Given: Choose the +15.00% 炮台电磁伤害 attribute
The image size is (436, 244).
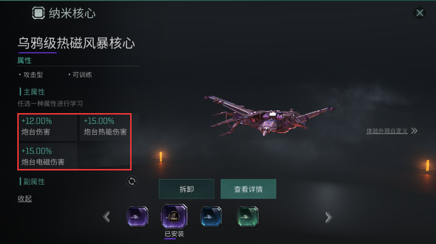Looking at the screenshot, I should pyautogui.click(x=48, y=156).
